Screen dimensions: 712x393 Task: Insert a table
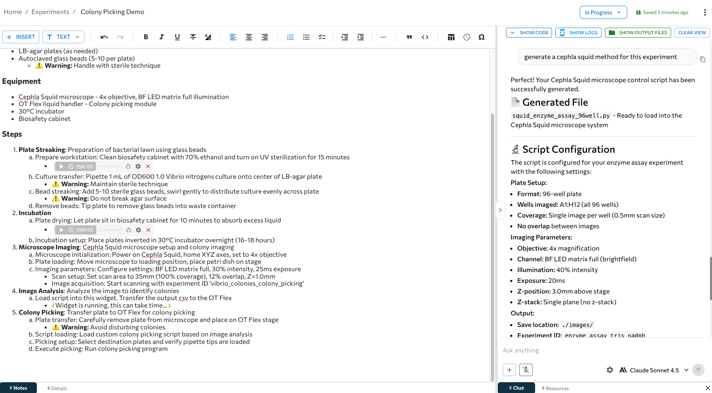click(x=451, y=37)
